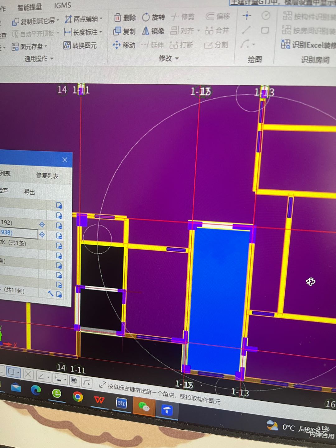
Task: Click the Offset (偏移) tool
Action: point(218,16)
